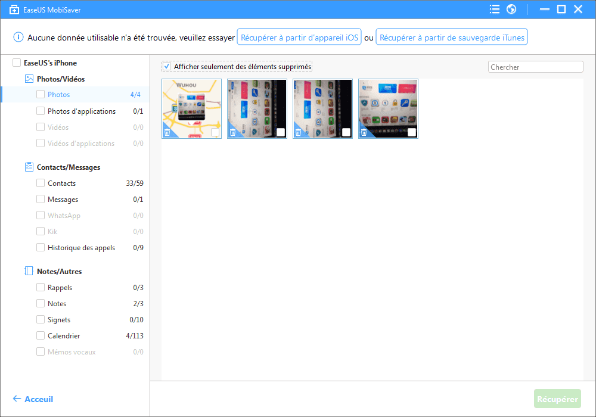Open the Calendrier category
The width and height of the screenshot is (596, 417).
point(64,336)
